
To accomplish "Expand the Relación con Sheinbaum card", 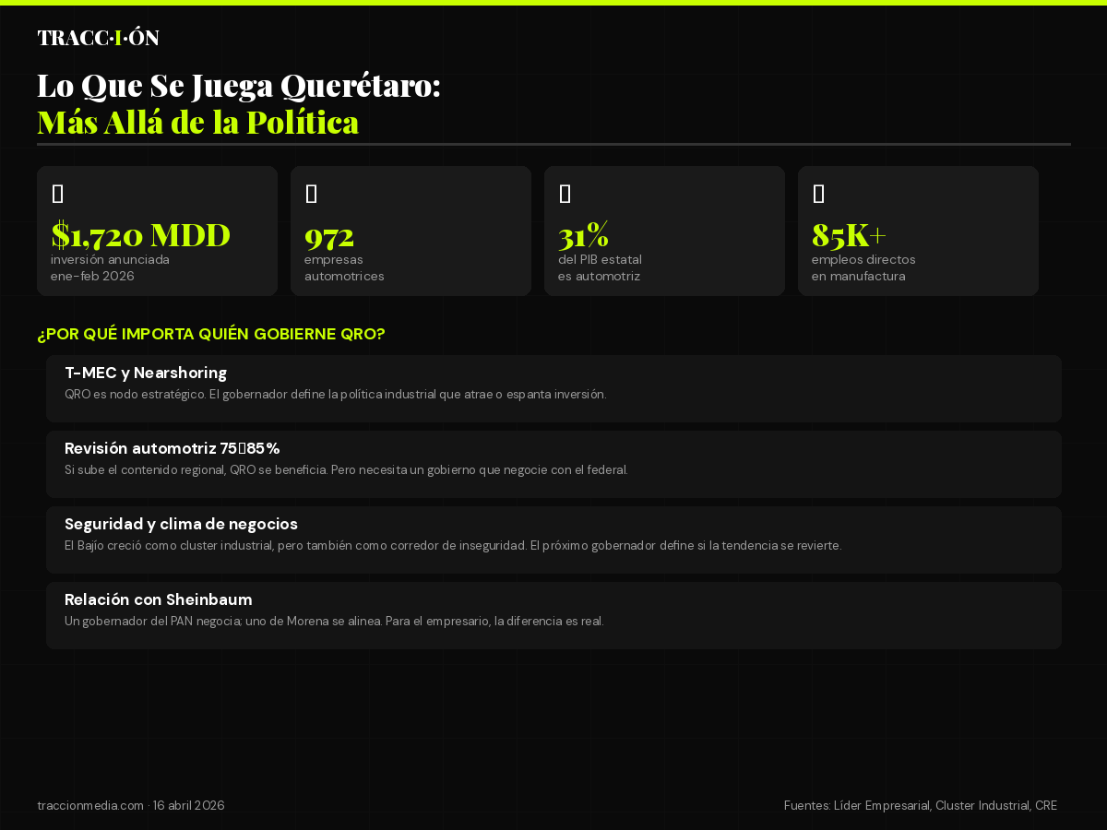I will coord(553,615).
